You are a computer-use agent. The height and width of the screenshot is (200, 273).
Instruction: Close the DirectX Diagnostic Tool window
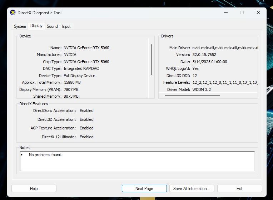point(258,12)
